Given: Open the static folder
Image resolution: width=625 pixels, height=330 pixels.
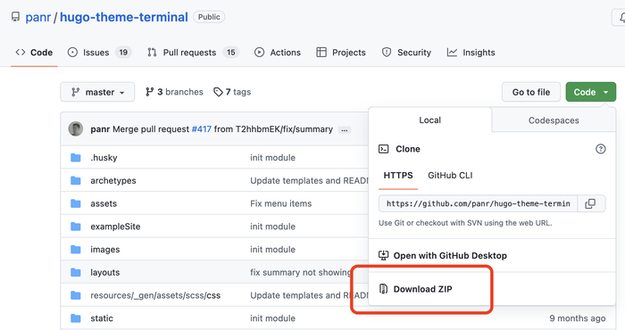Looking at the screenshot, I should point(102,318).
